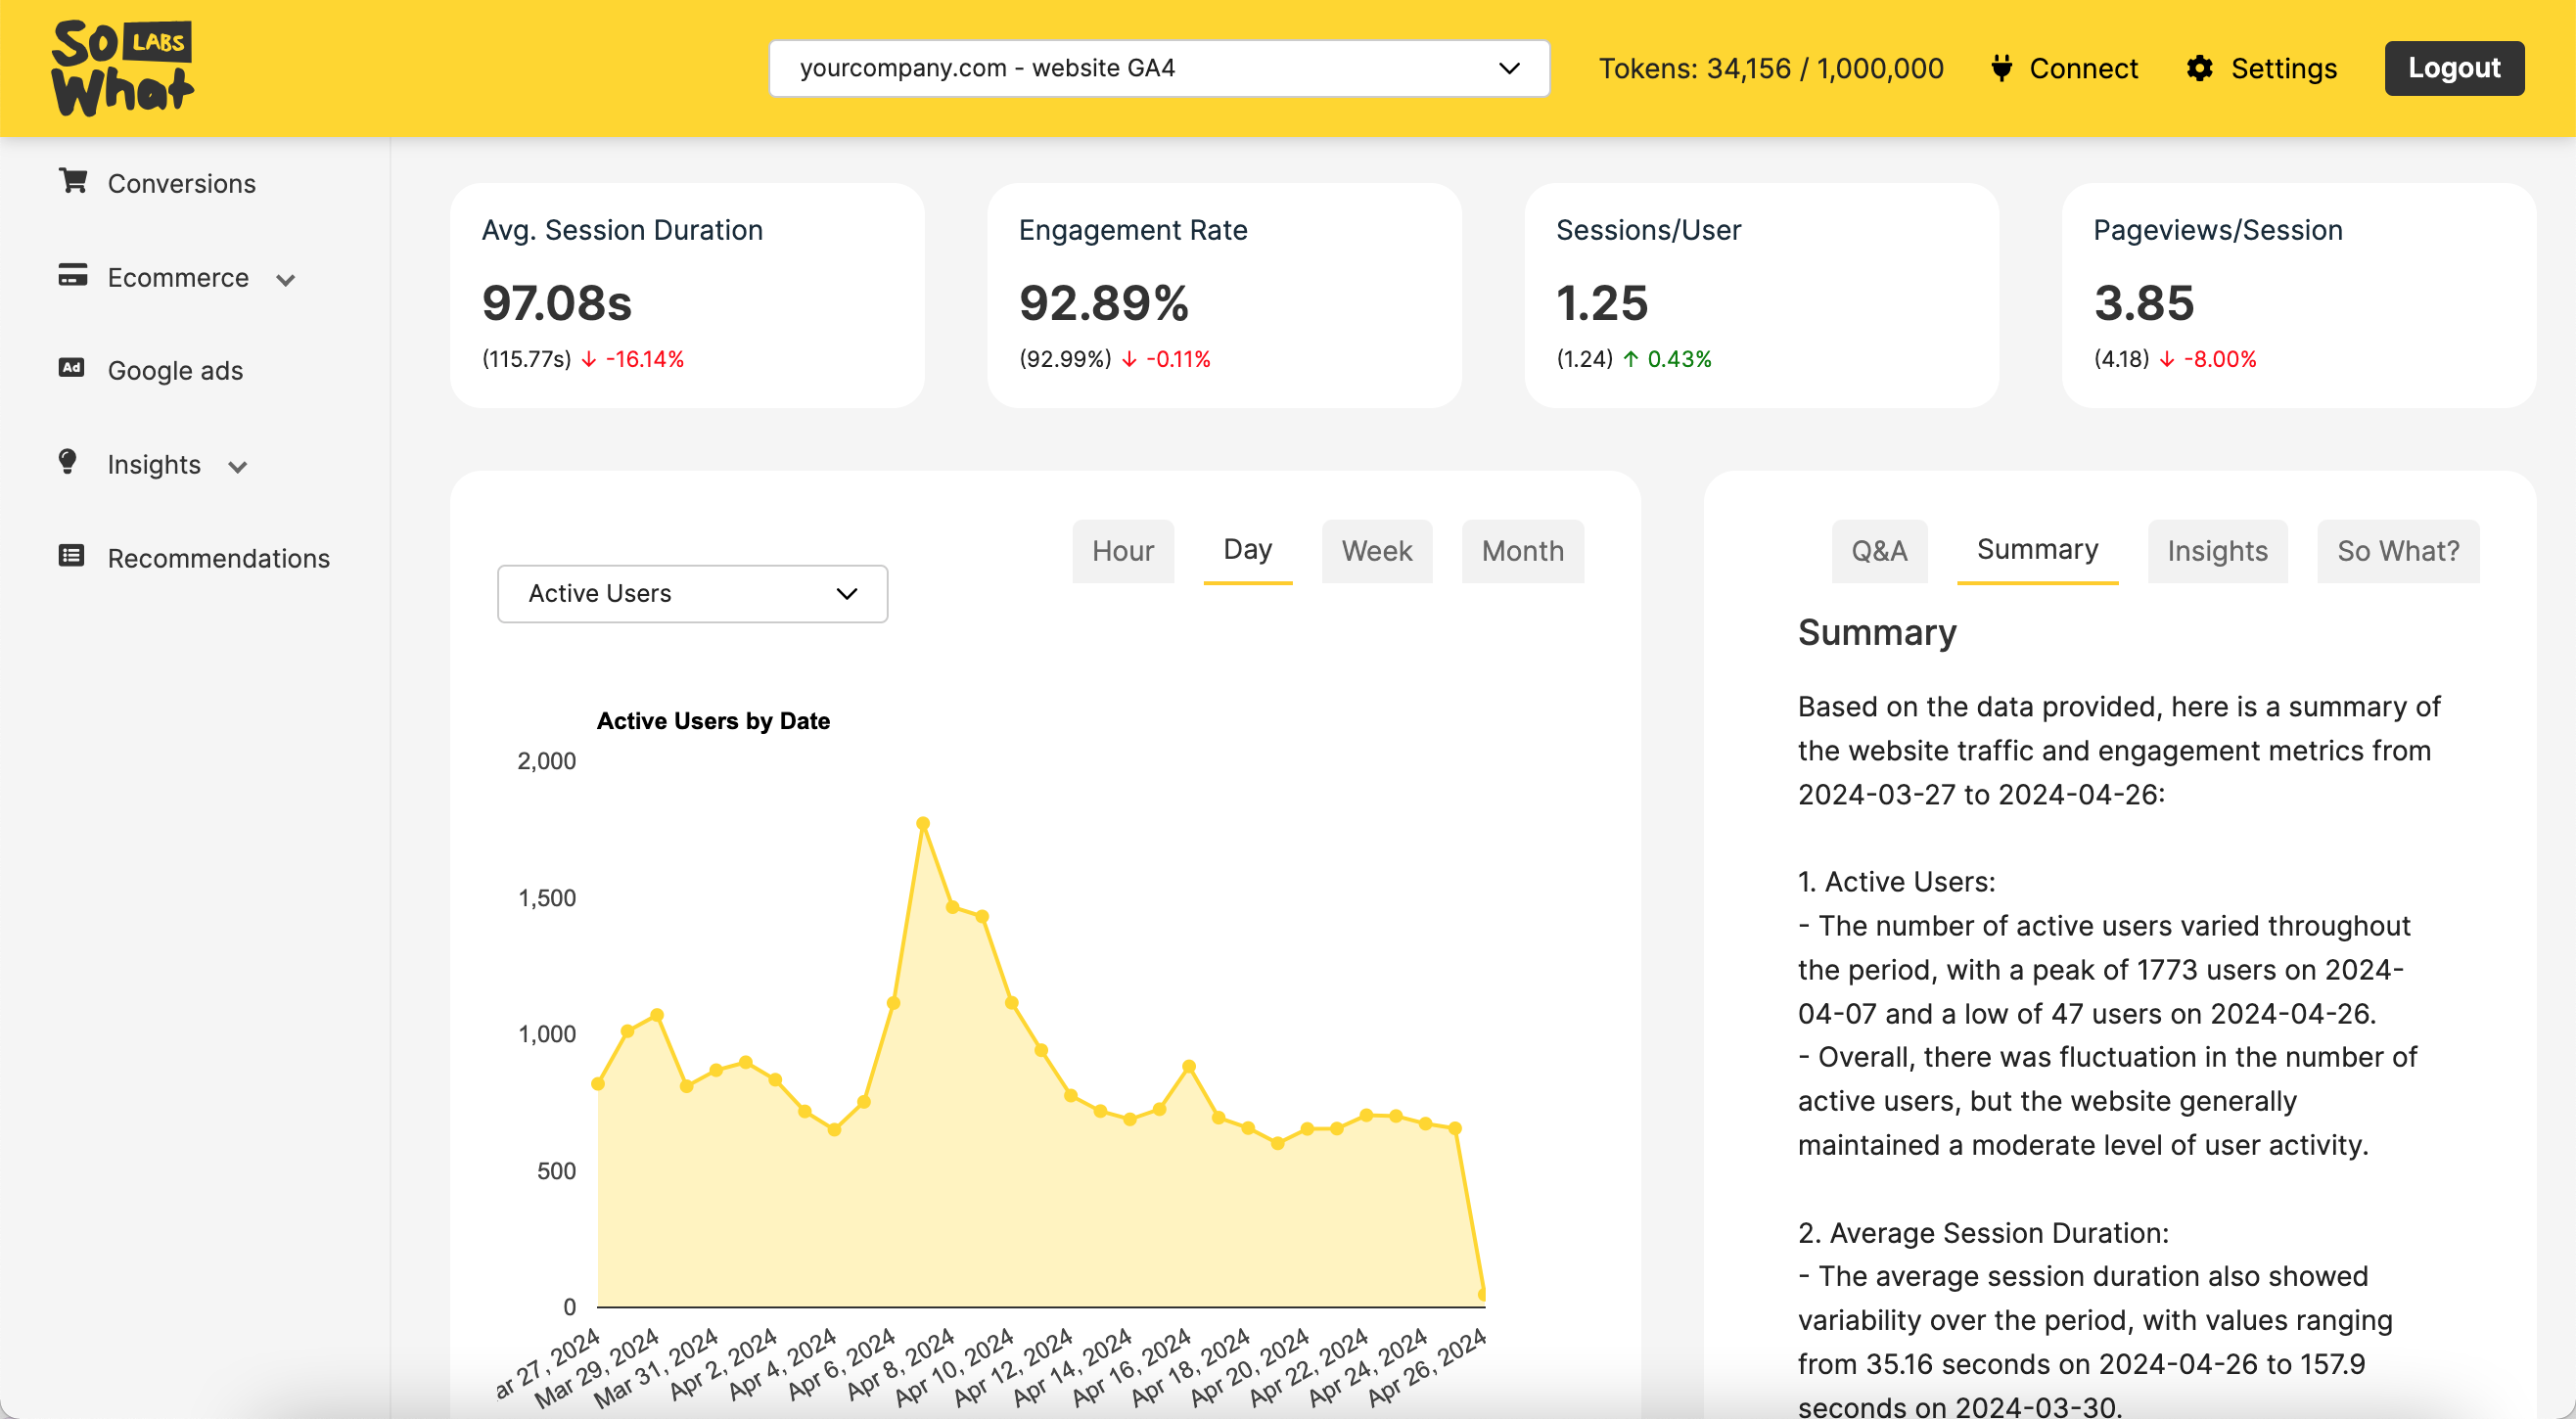Open the Q&A tab
Image resolution: width=2576 pixels, height=1419 pixels.
(x=1878, y=551)
